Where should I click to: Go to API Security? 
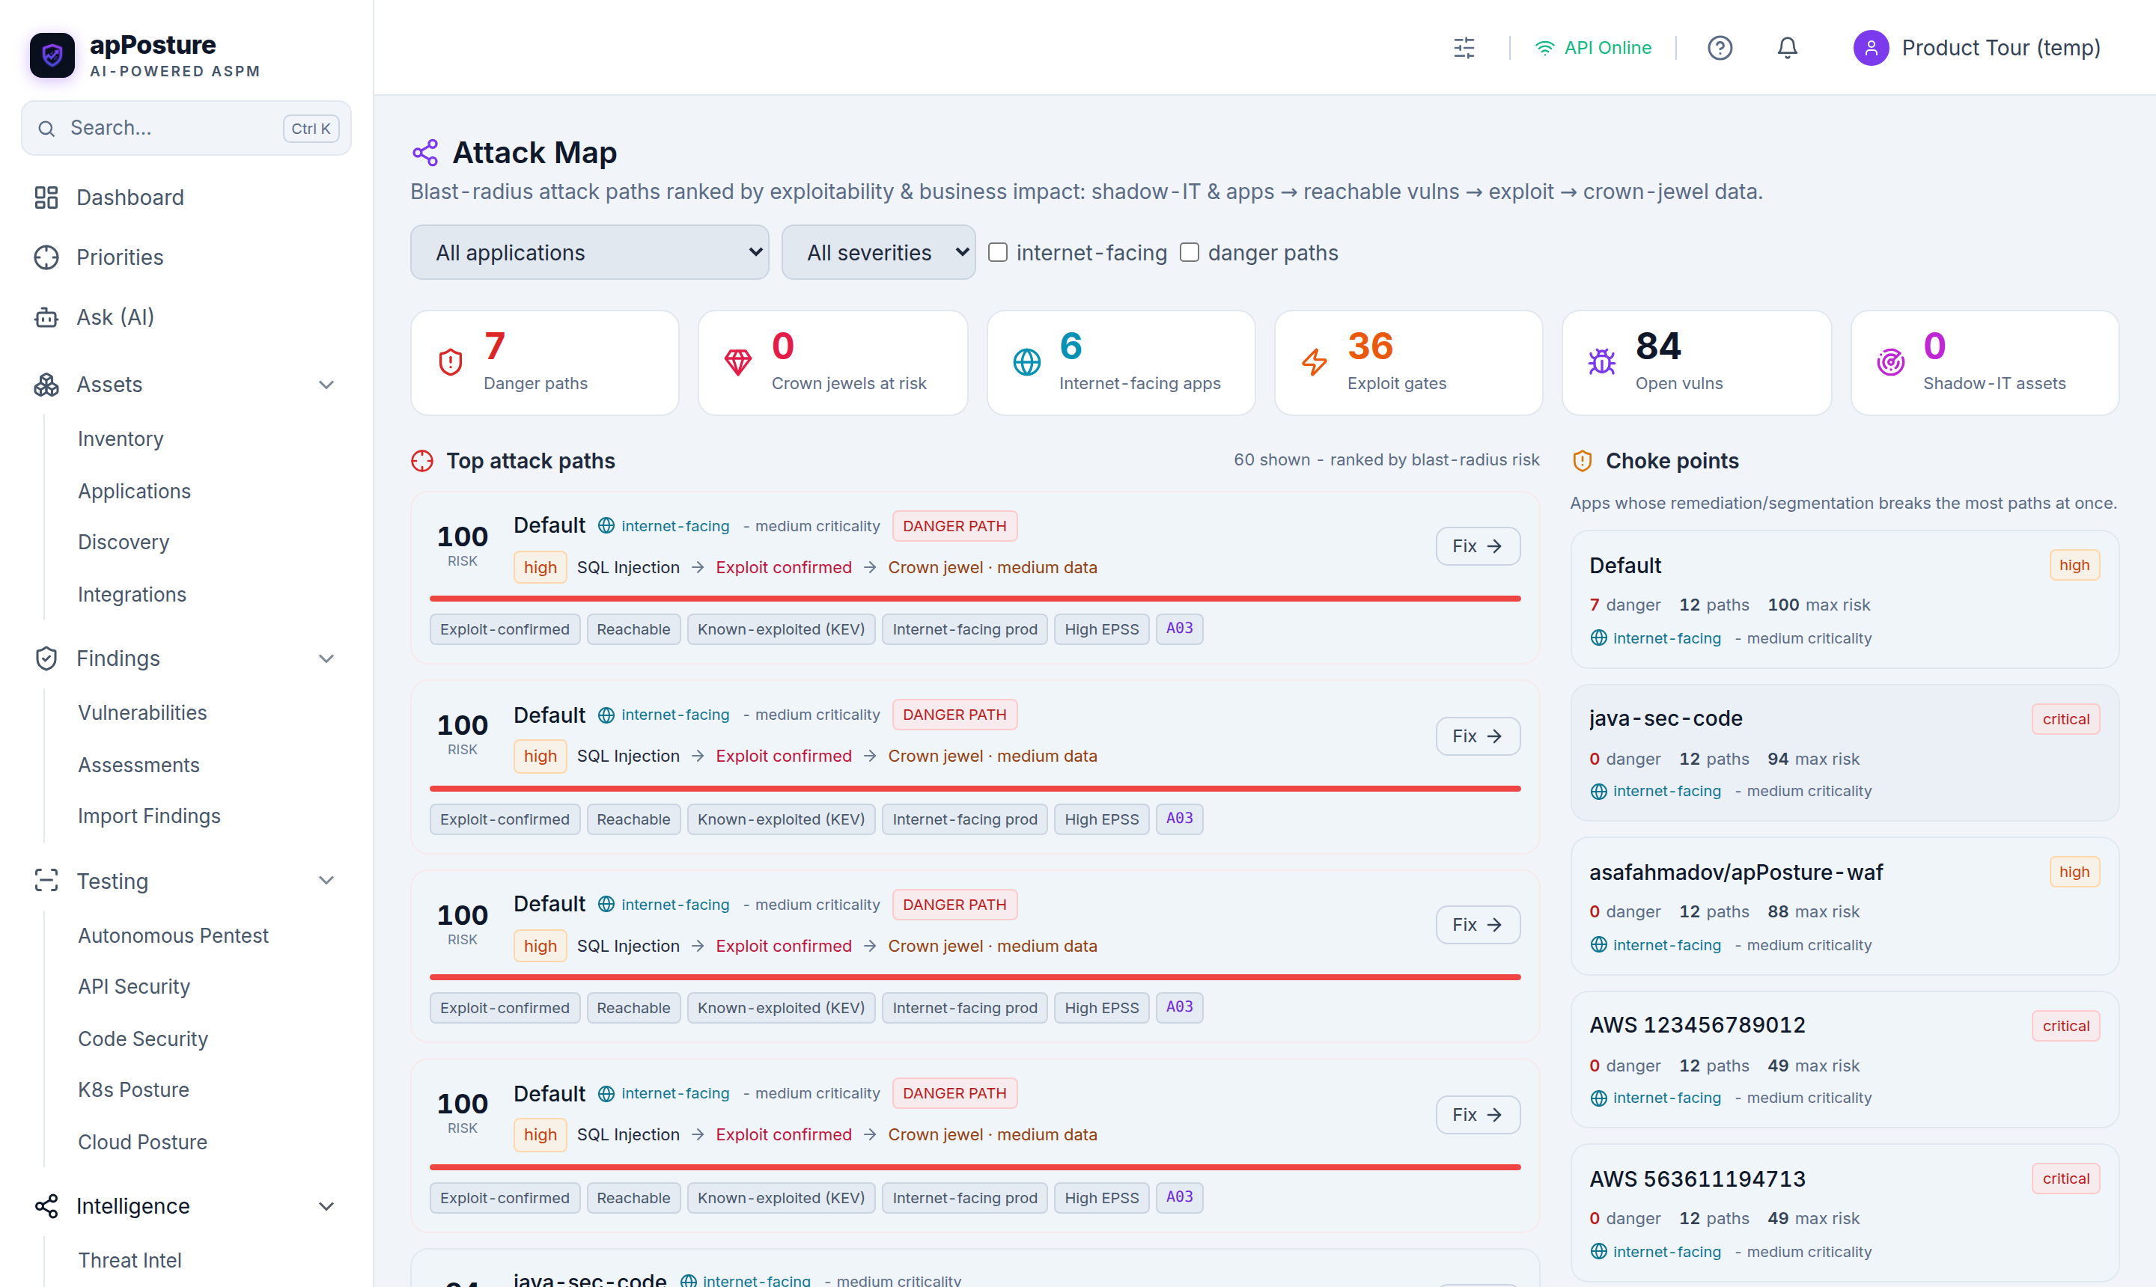(x=133, y=987)
